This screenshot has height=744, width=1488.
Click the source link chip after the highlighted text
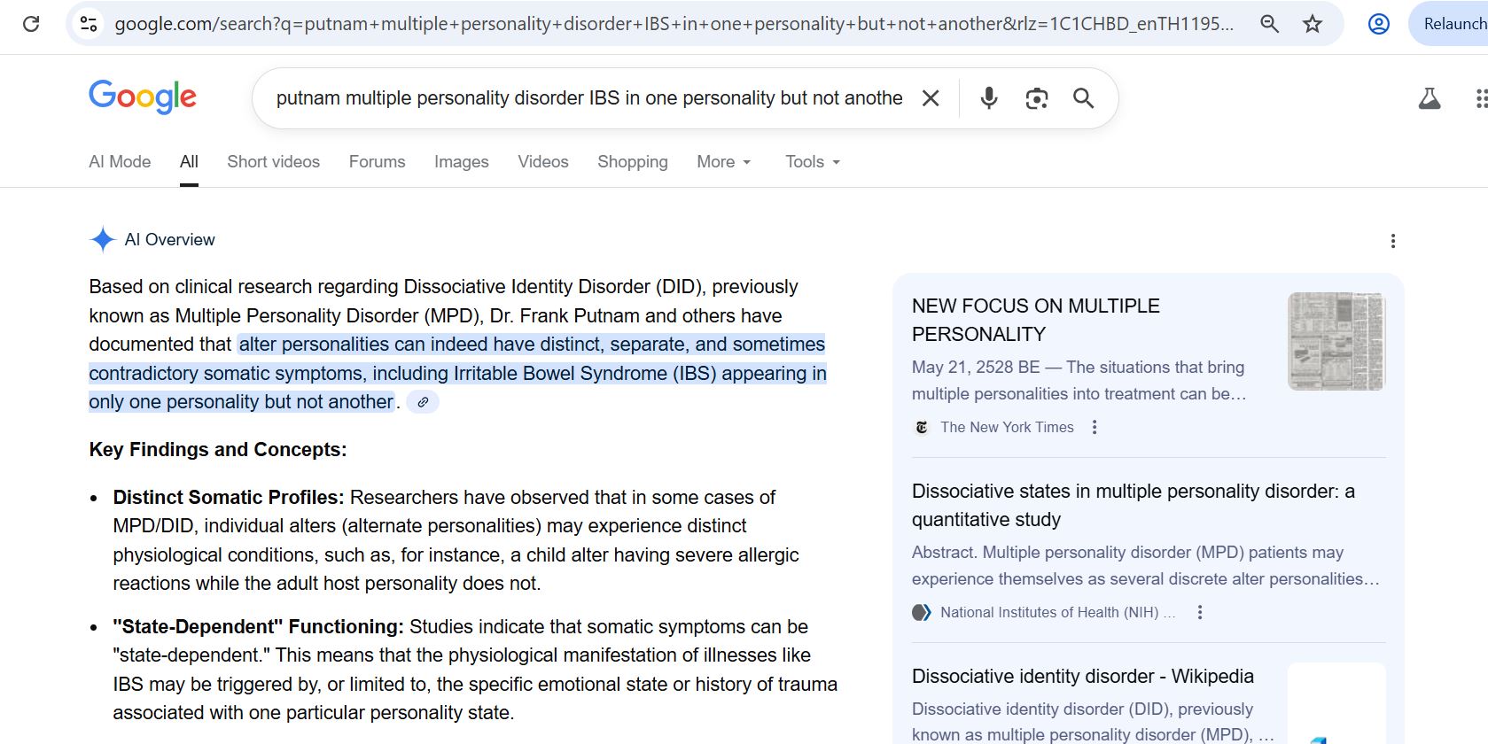[423, 402]
